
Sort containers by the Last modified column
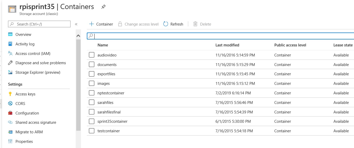click(227, 45)
